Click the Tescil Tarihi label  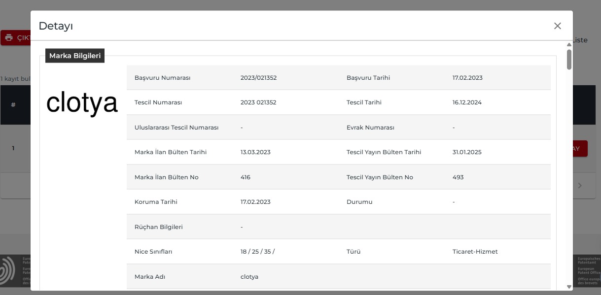364,102
